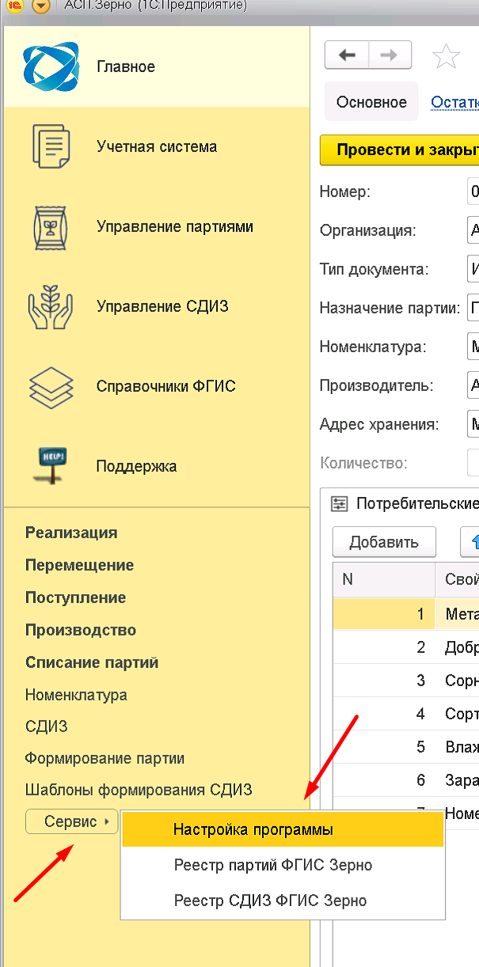
Task: Click the Управление партиями grain bag icon
Action: 51,227
